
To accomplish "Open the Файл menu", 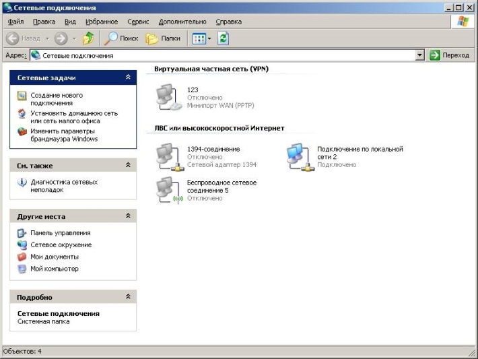I will click(x=15, y=22).
